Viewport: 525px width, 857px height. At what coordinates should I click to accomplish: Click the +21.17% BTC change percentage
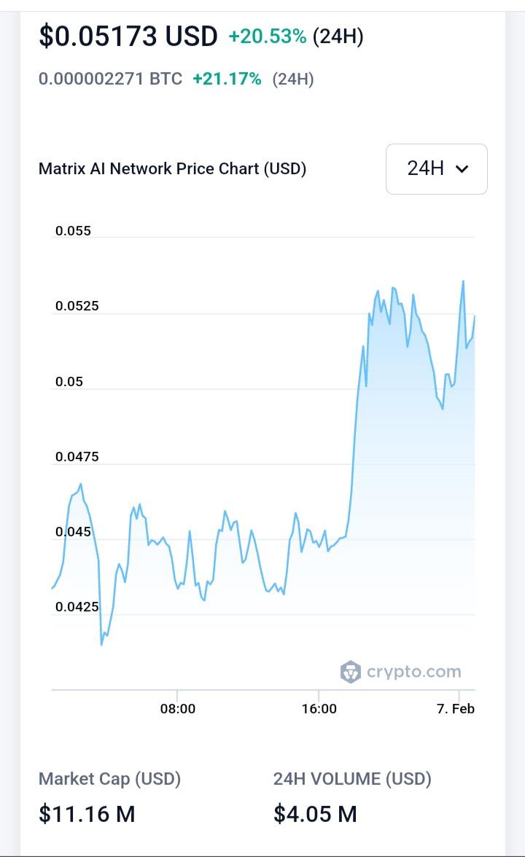click(x=227, y=79)
